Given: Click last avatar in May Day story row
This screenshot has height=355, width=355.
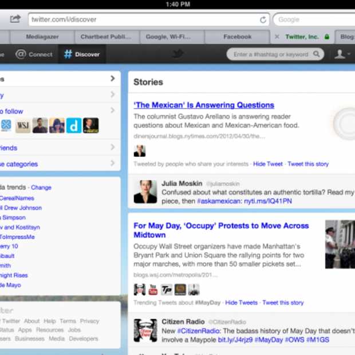Looking at the screenshot, I should point(194,290).
